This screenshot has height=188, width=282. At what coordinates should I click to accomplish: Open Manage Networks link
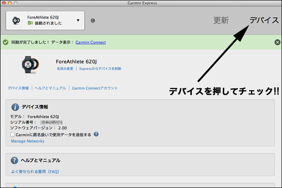28,141
